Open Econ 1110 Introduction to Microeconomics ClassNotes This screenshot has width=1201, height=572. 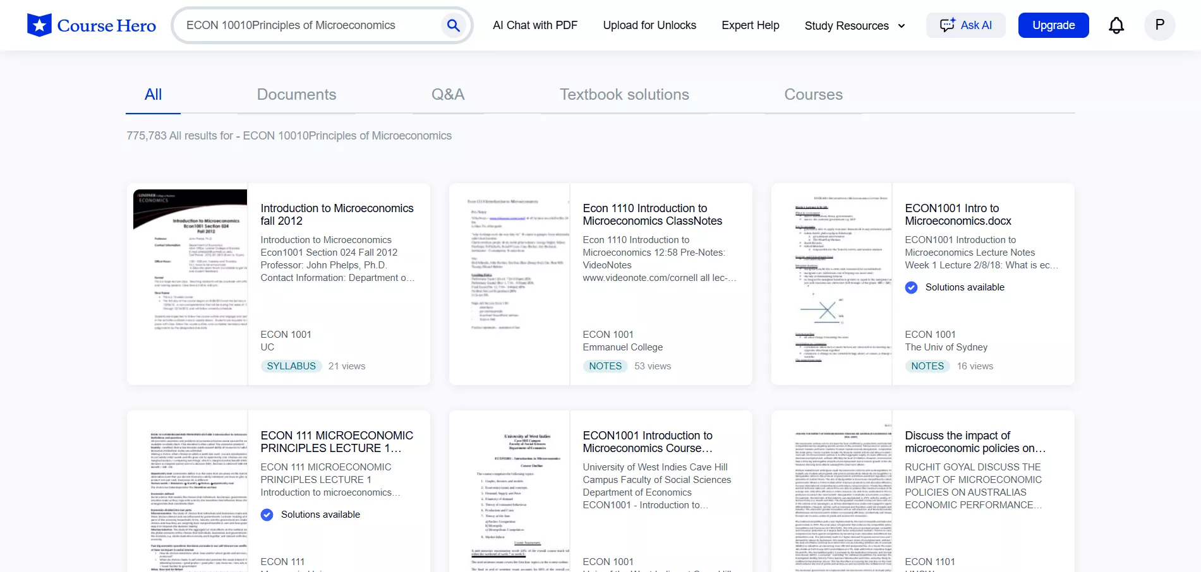click(x=653, y=215)
